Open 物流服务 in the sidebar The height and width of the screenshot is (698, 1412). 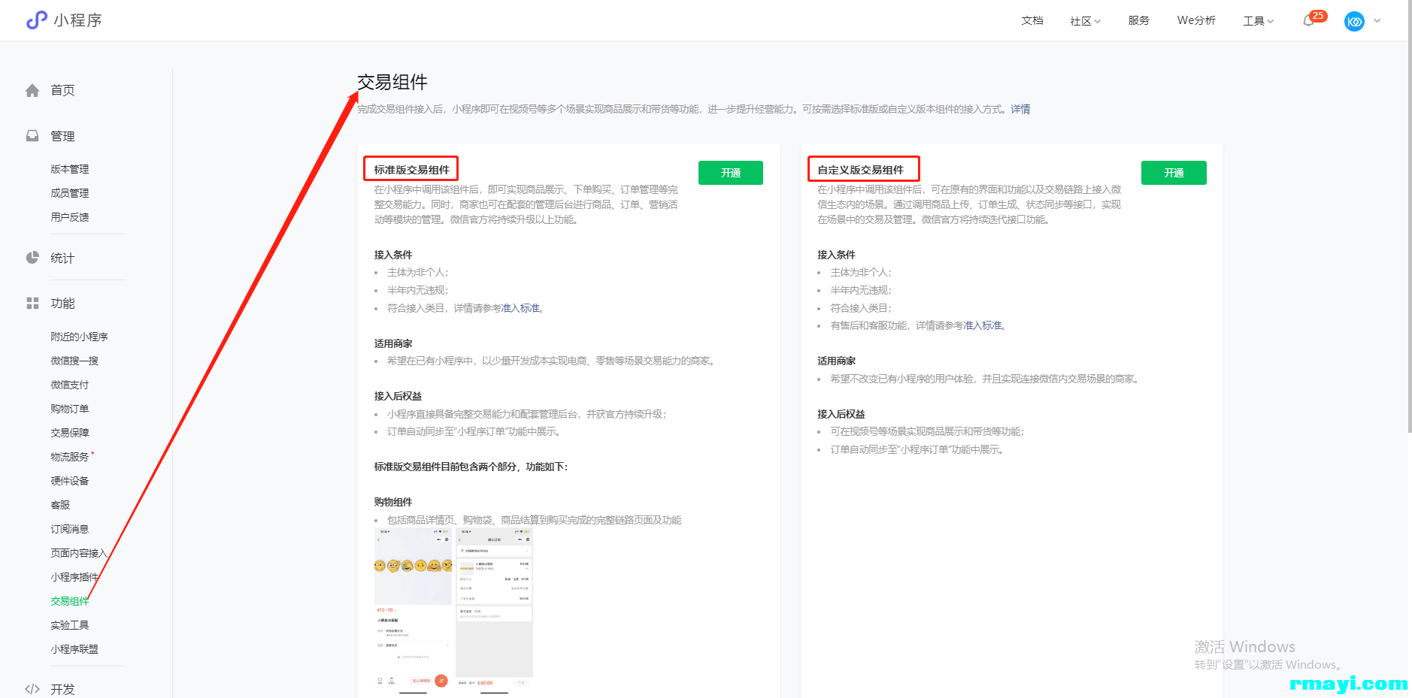point(70,457)
